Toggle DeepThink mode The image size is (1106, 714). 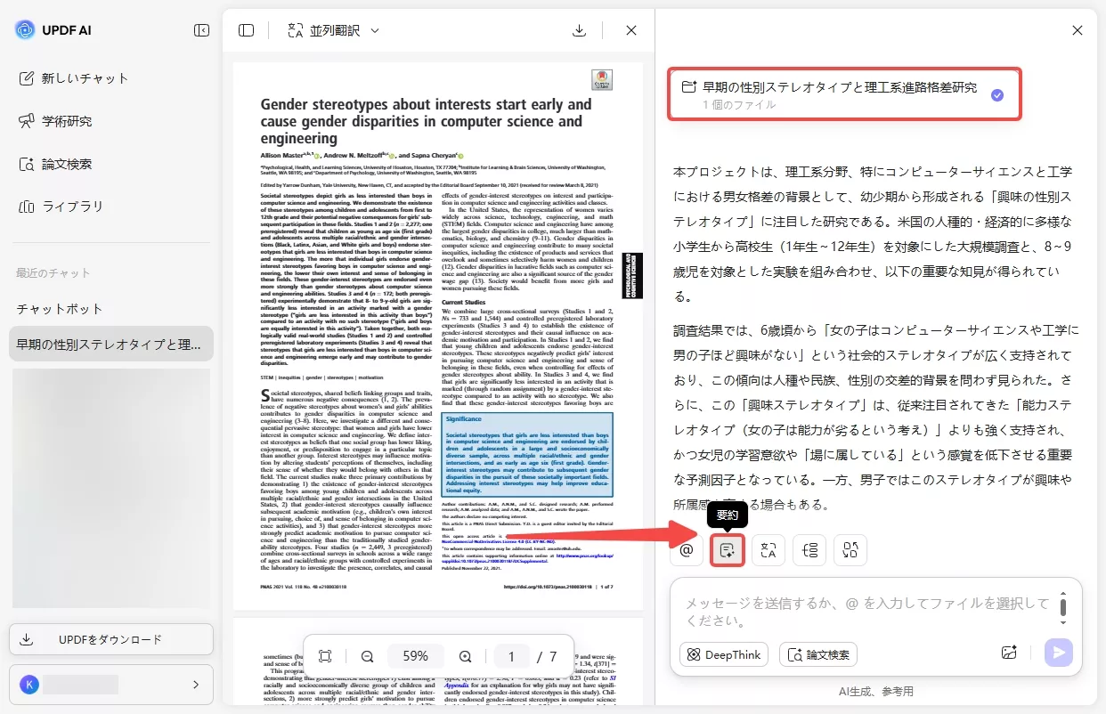point(723,654)
